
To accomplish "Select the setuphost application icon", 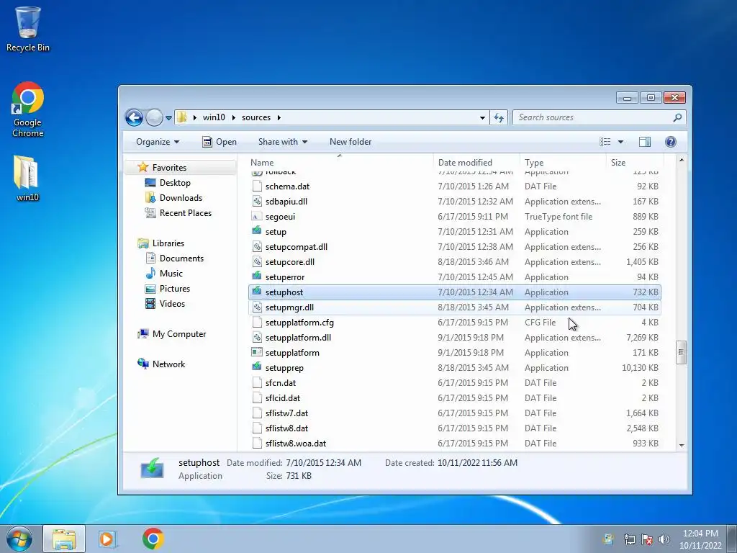I will click(x=257, y=292).
